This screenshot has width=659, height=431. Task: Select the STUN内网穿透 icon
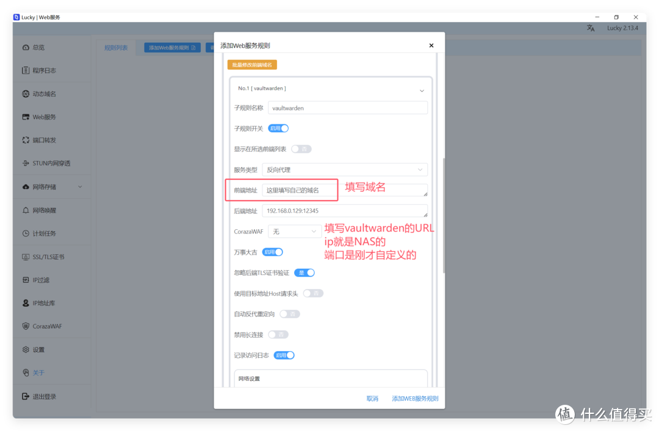(x=26, y=163)
